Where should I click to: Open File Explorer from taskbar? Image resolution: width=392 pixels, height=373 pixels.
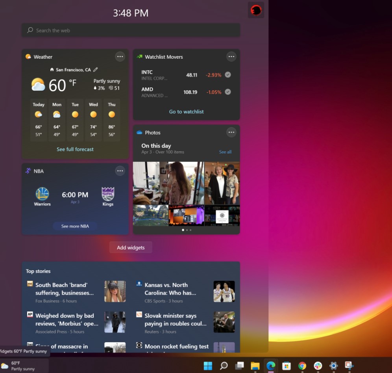tap(255, 366)
